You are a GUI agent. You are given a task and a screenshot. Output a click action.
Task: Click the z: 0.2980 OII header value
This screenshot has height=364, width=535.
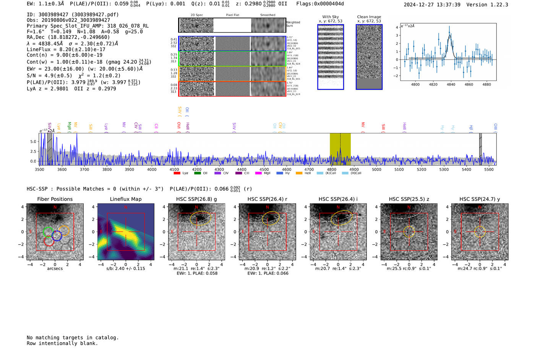(x=261, y=4)
